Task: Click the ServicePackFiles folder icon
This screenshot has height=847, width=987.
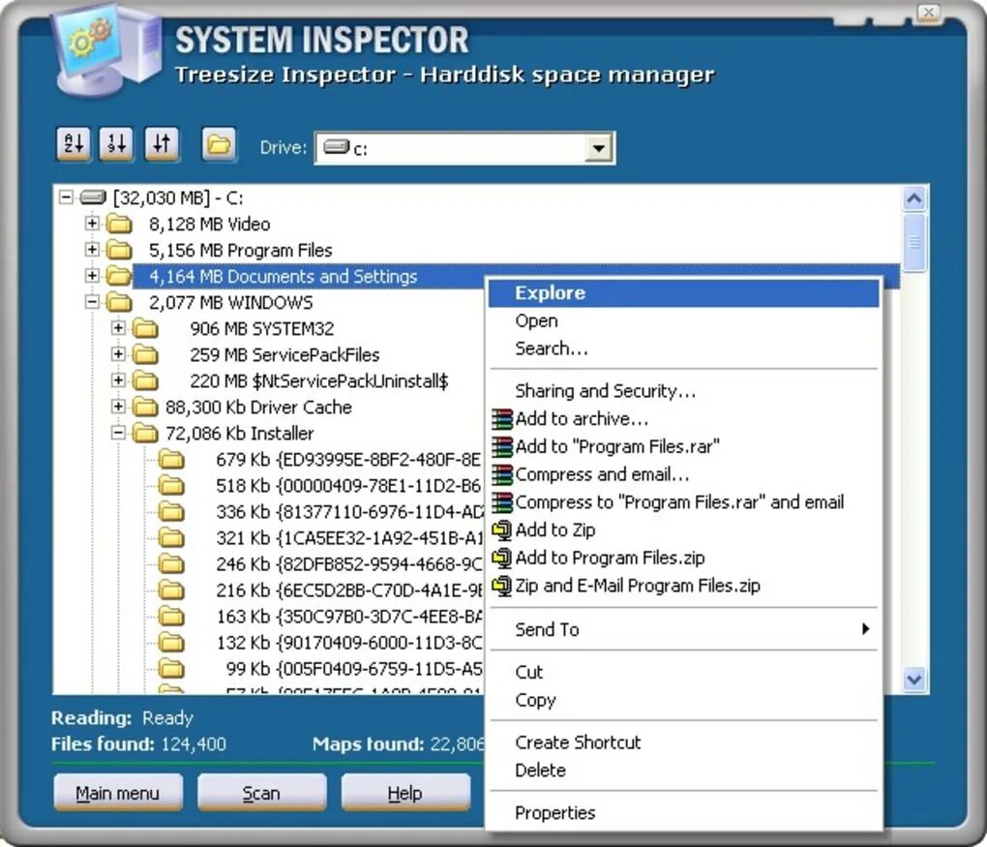Action: (145, 354)
